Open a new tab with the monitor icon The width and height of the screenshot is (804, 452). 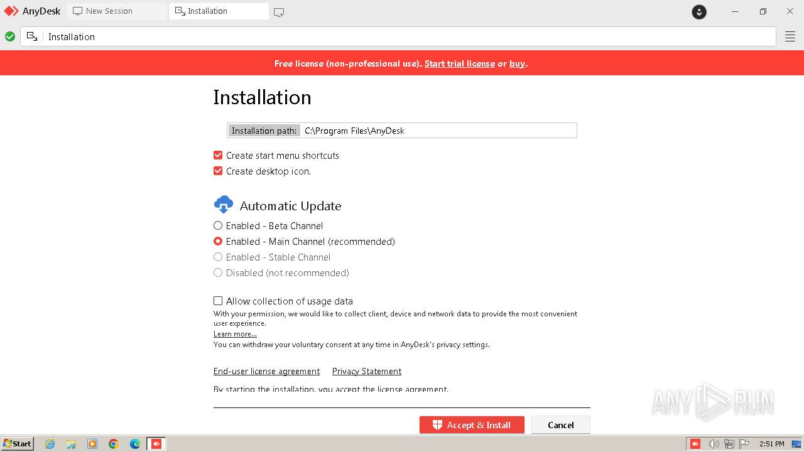pos(279,12)
